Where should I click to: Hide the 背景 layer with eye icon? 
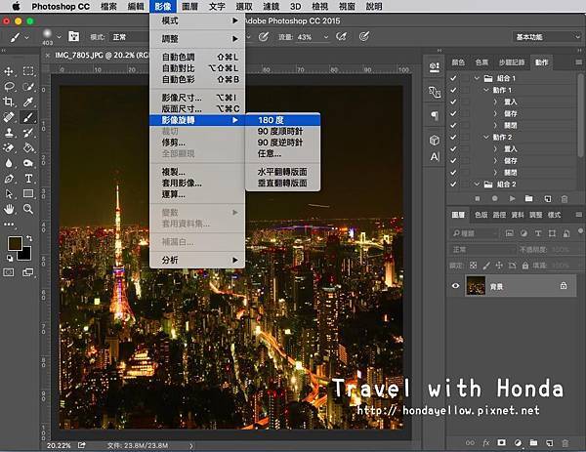455,286
